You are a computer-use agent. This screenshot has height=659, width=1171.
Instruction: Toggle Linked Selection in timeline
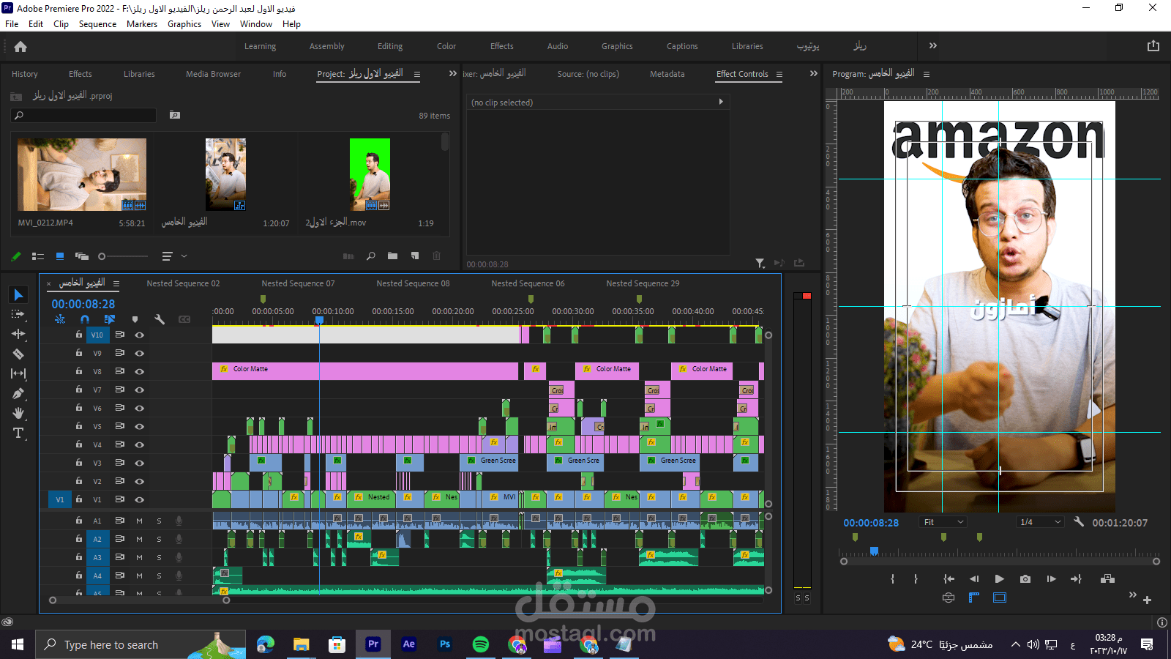coord(110,319)
